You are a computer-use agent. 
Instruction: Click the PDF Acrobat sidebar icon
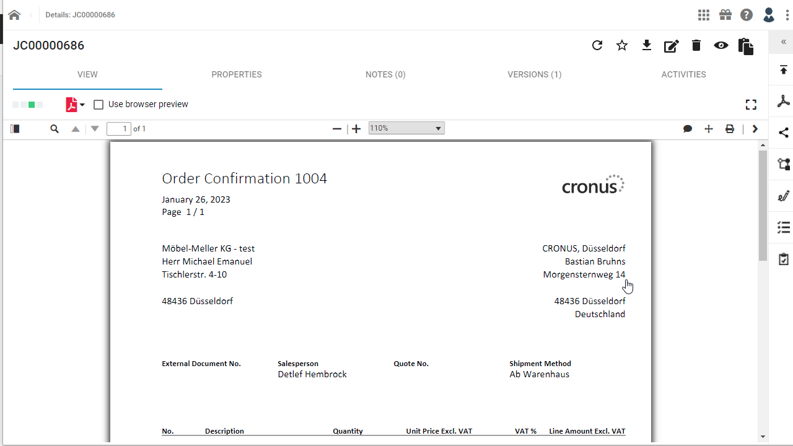click(784, 101)
